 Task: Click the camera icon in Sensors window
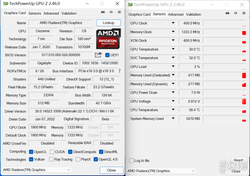pyautogui.click(x=227, y=13)
